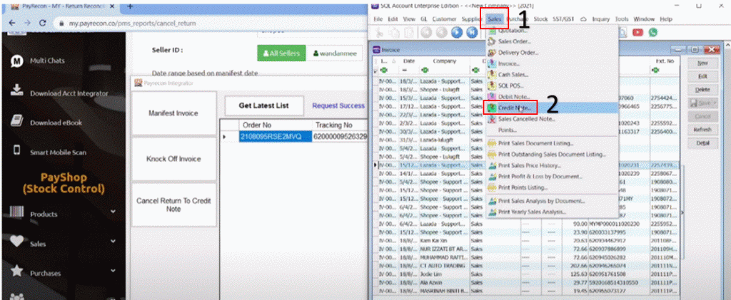Select Cash Sales menu entry

(552, 74)
